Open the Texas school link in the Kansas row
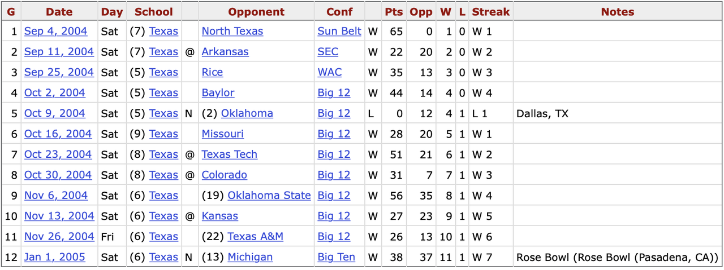724x270 pixels. tap(163, 216)
